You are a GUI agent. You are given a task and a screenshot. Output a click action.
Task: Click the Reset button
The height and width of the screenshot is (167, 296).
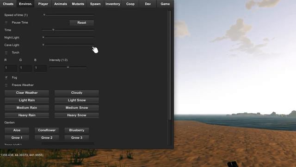[x=81, y=23]
